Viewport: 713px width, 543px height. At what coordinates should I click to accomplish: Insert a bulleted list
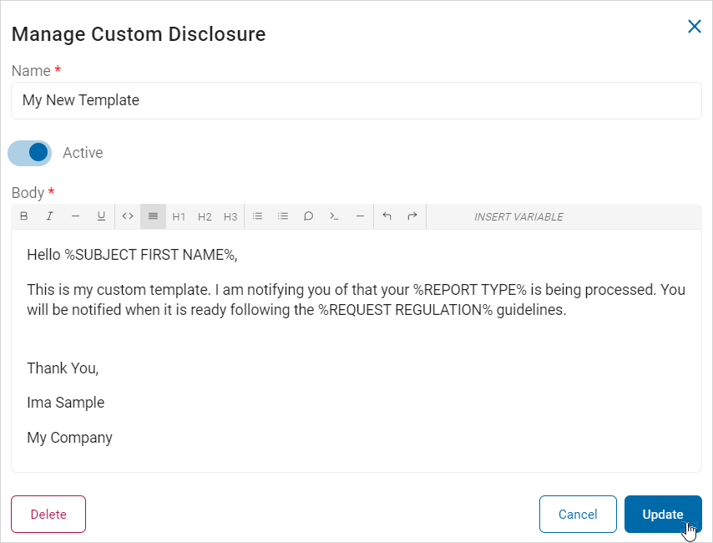[257, 216]
